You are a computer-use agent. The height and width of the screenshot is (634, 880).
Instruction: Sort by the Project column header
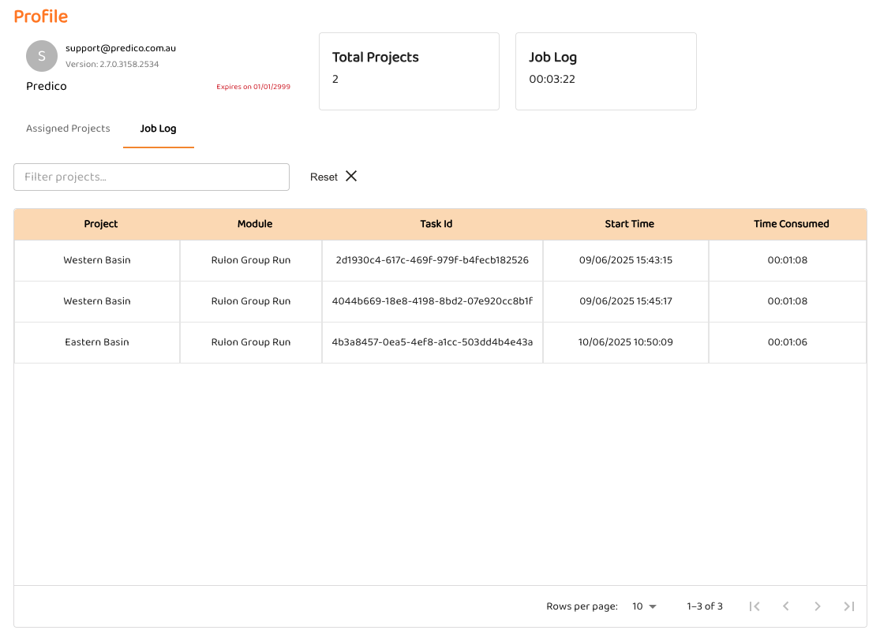point(101,224)
